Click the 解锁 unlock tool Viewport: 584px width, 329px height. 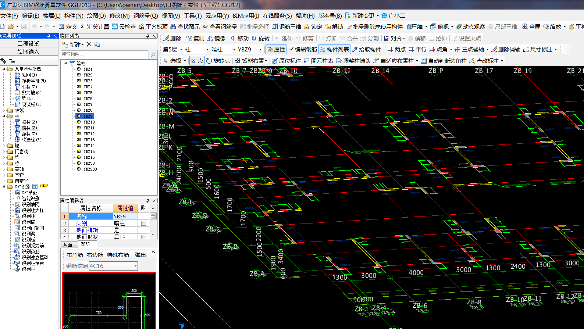334,26
